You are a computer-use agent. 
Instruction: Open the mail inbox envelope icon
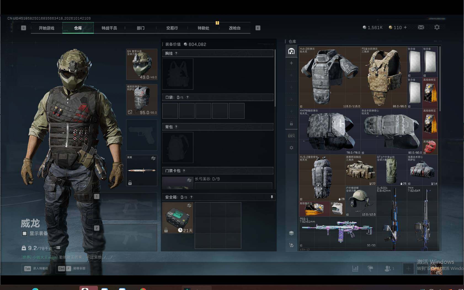coord(421,27)
